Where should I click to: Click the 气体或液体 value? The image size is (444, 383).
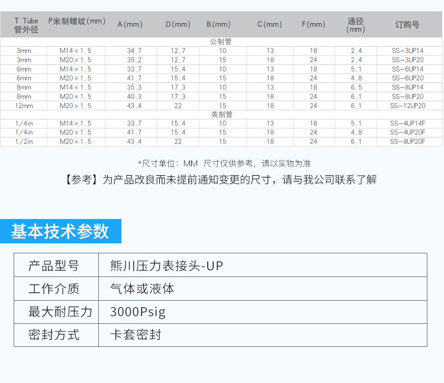(x=142, y=289)
